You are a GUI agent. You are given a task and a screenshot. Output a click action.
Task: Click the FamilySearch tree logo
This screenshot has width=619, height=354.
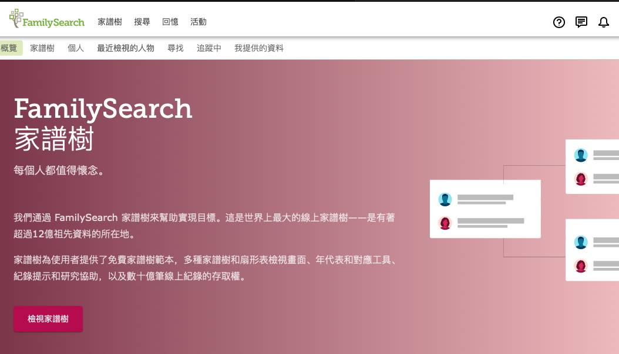tap(46, 19)
